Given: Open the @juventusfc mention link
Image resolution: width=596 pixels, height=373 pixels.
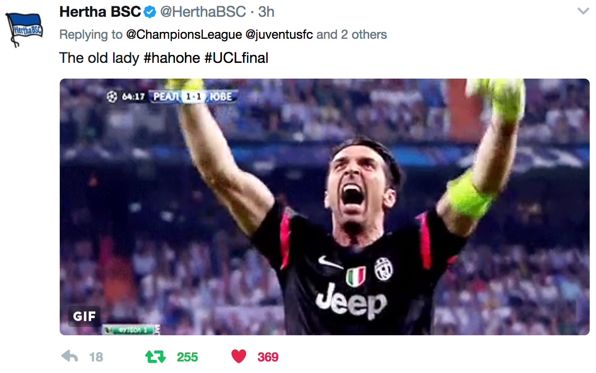Looking at the screenshot, I should 279,35.
